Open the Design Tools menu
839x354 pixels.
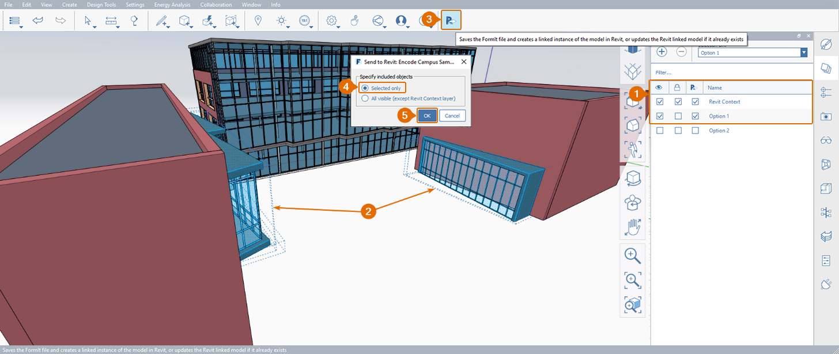click(101, 5)
